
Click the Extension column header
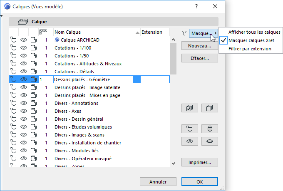(155, 32)
